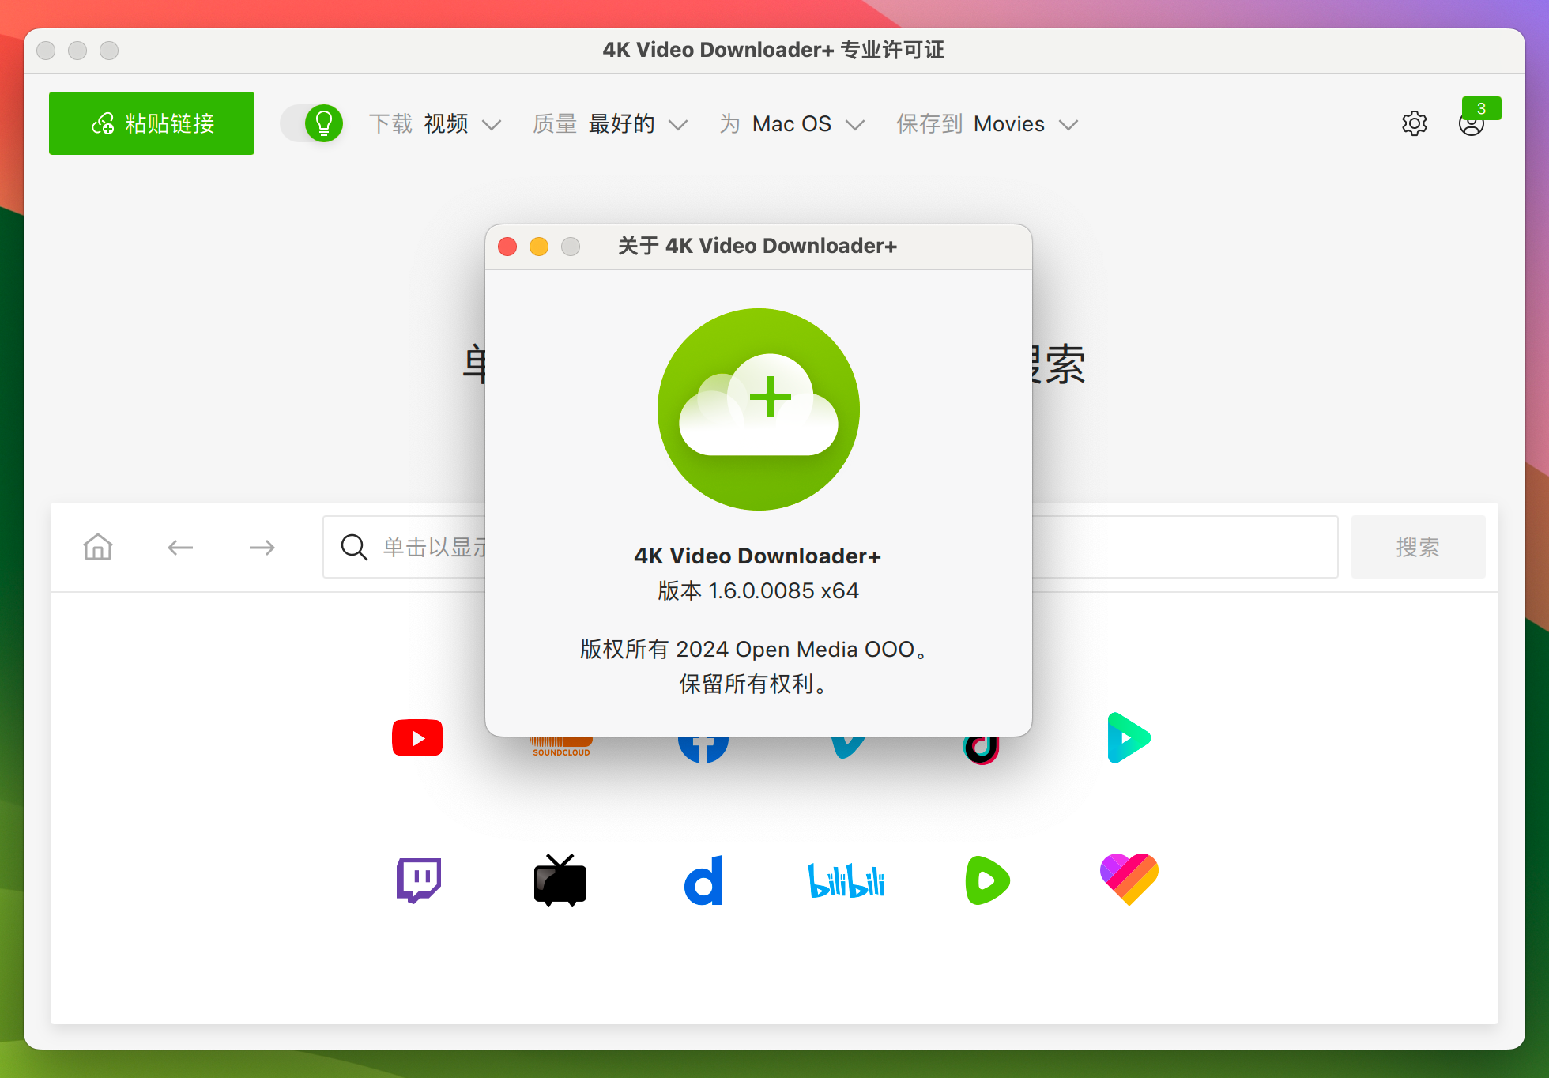Minimize the About dialog with yellow button
This screenshot has height=1078, width=1549.
coord(539,247)
